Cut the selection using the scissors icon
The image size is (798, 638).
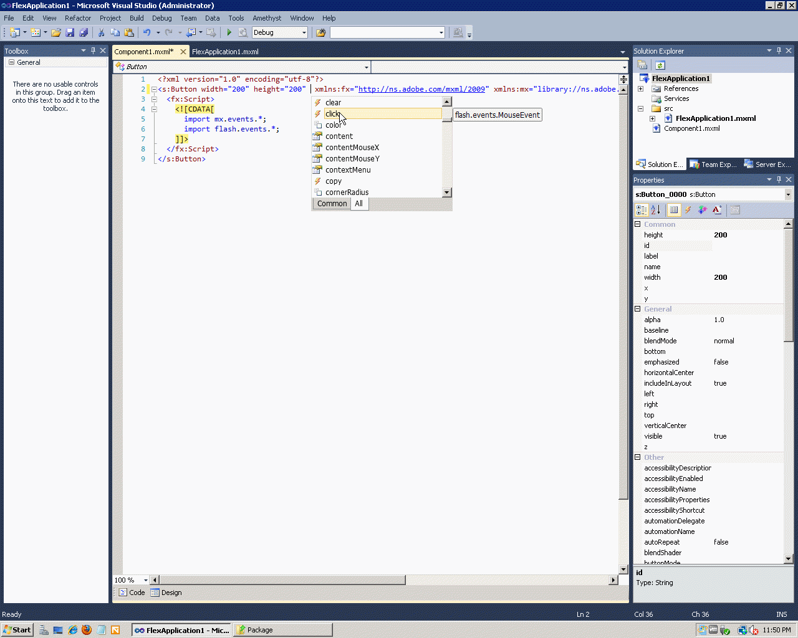click(x=101, y=32)
